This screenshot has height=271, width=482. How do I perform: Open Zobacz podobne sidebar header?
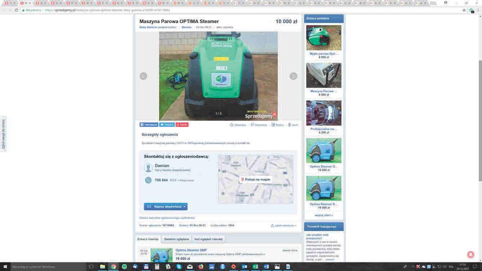(x=324, y=18)
